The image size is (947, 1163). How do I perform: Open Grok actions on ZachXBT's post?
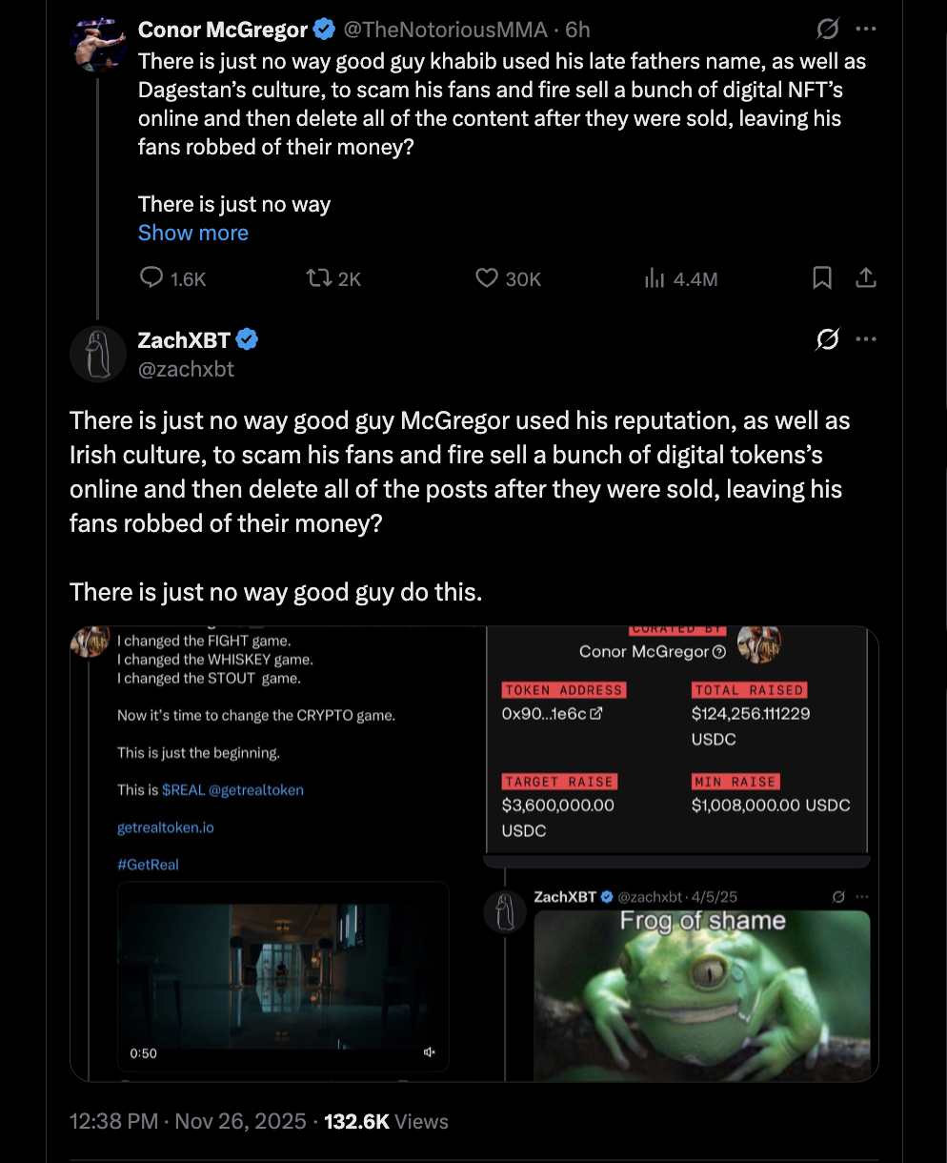[x=826, y=338]
